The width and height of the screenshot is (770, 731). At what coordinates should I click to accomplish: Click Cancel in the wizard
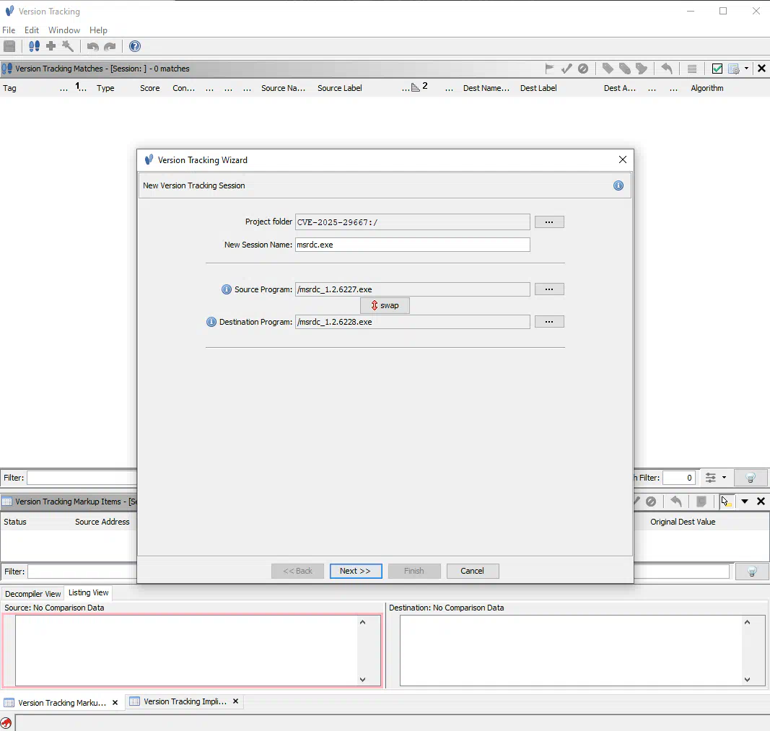tap(473, 571)
